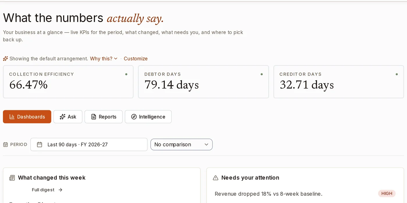Click the calendar icon next to PERIOD label
The width and height of the screenshot is (407, 203).
click(x=6, y=144)
